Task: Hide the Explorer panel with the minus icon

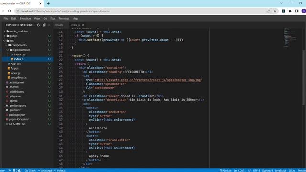Action: (49, 25)
